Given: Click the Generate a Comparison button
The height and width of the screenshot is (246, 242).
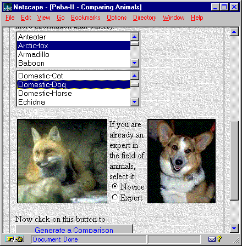Looking at the screenshot, I should [x=74, y=229].
